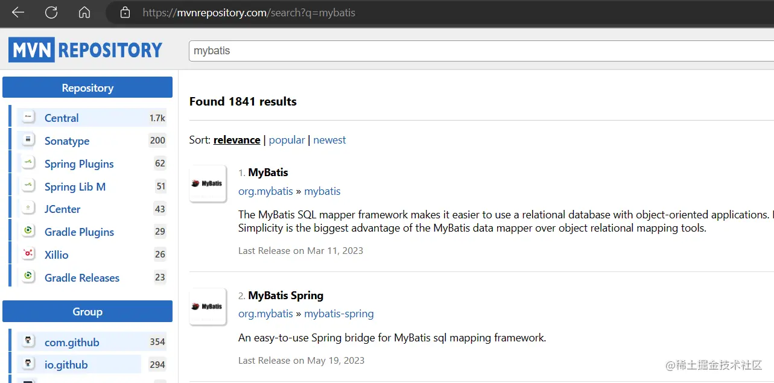
Task: Click the 354 count beside com.github
Action: click(x=157, y=342)
